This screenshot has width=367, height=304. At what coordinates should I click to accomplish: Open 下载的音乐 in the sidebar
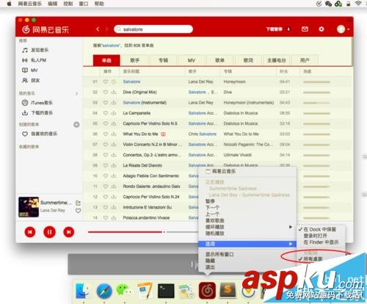[37, 113]
